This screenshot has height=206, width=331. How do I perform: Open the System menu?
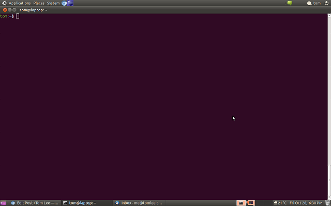(53, 3)
